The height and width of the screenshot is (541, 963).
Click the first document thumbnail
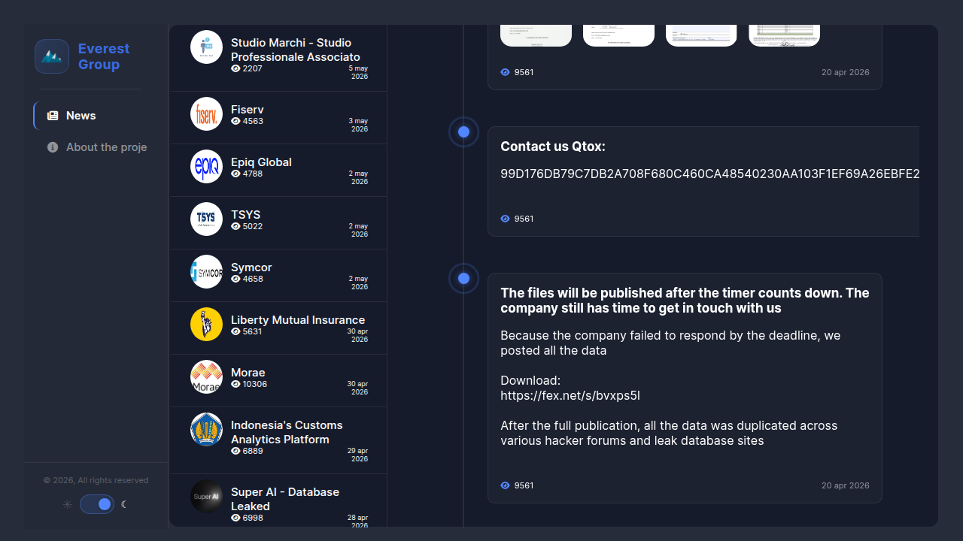point(536,35)
